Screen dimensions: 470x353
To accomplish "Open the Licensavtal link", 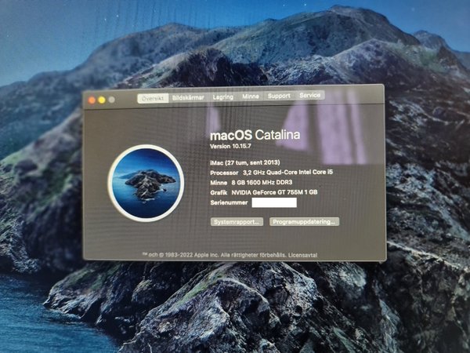I will 302,255.
